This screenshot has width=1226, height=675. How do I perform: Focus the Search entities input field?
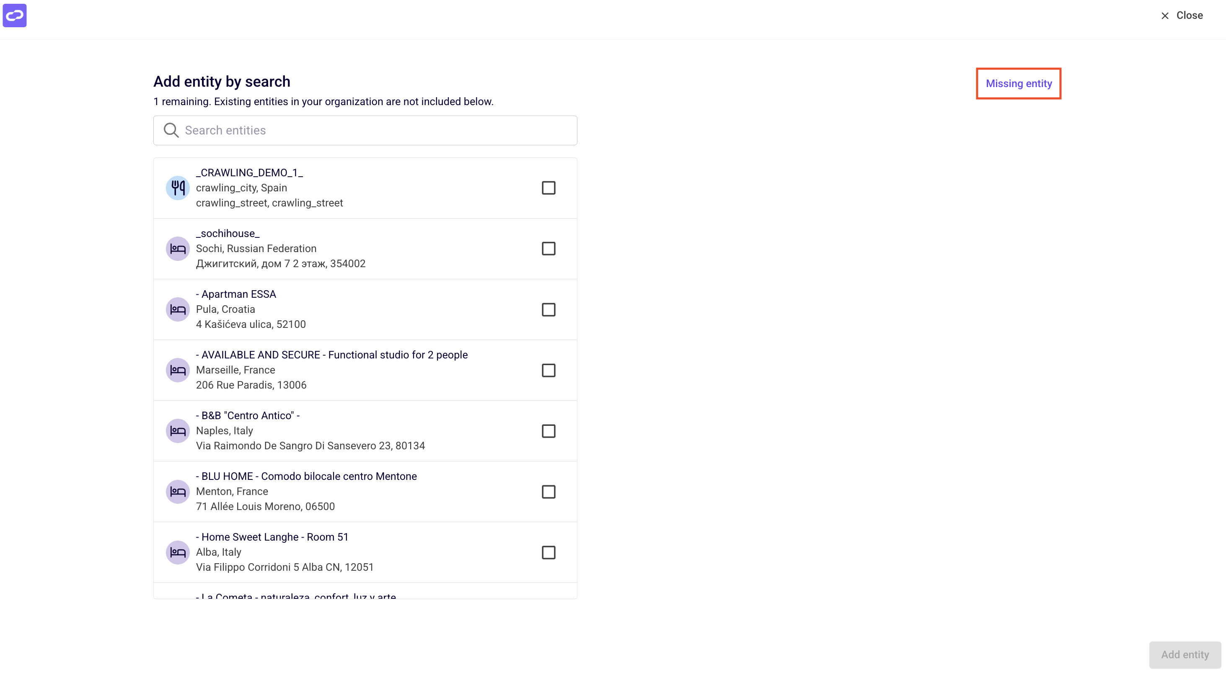coord(365,130)
